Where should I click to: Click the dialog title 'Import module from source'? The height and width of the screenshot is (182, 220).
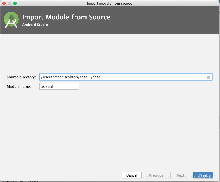pos(110,3)
